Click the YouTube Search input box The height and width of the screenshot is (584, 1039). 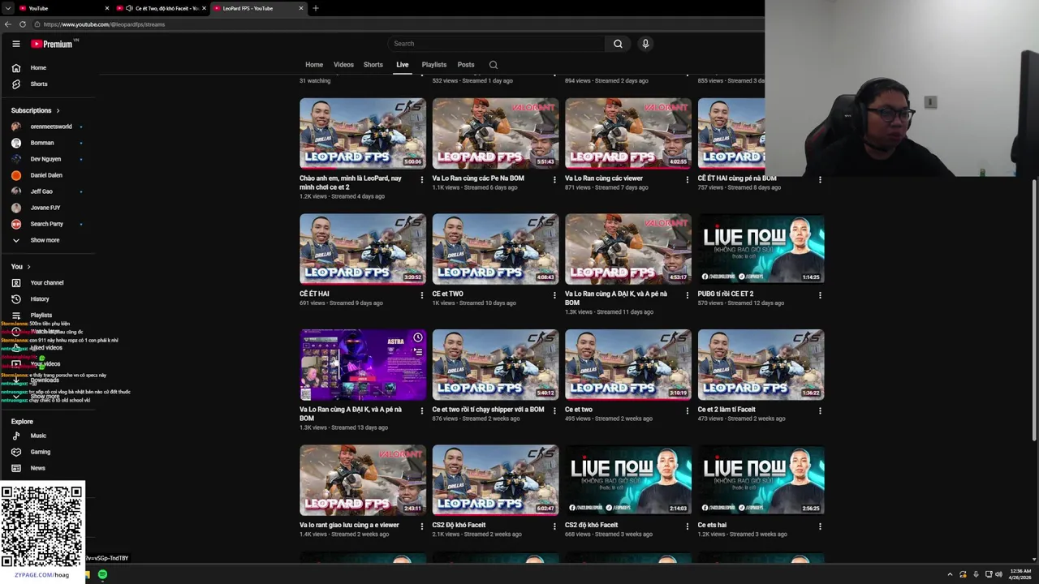495,44
